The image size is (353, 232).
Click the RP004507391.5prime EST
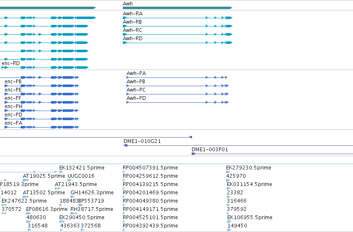pos(151,168)
